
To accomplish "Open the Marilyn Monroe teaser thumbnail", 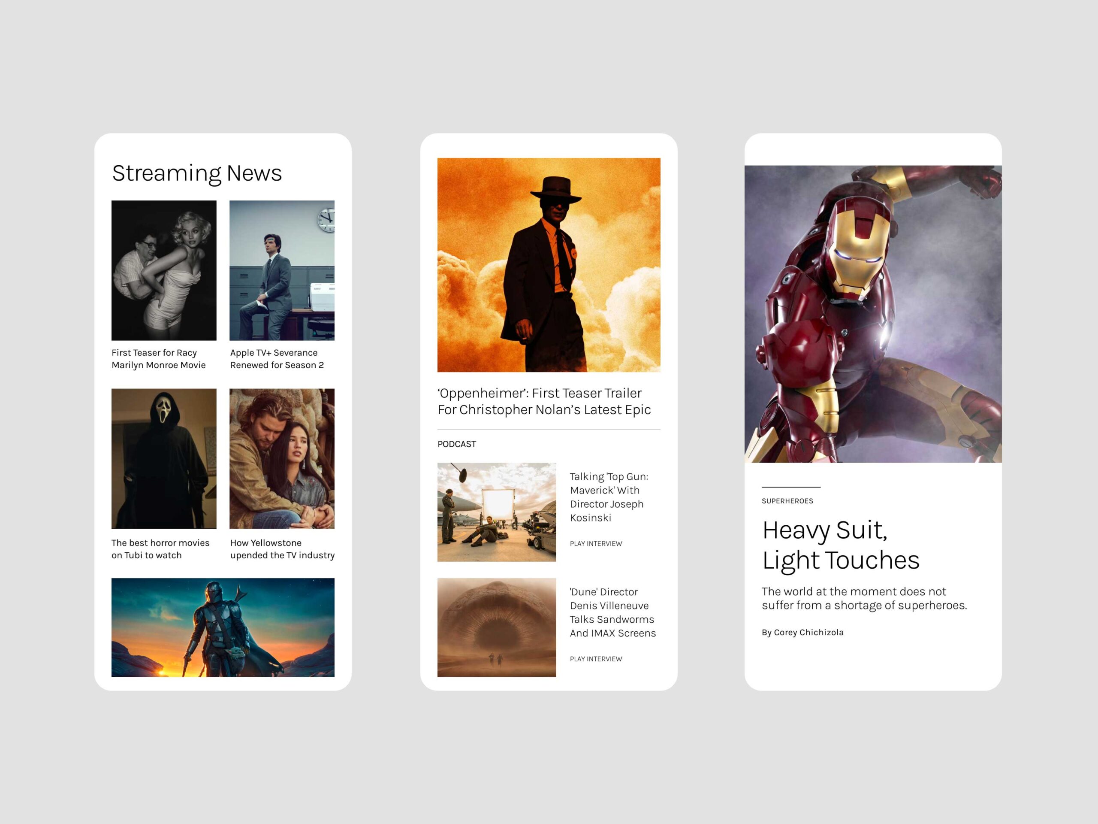I will [x=164, y=270].
